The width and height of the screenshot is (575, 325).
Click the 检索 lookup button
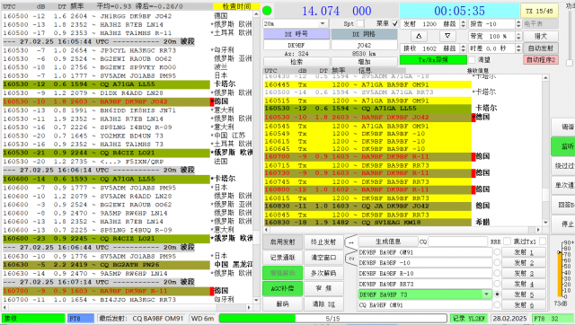point(296,62)
